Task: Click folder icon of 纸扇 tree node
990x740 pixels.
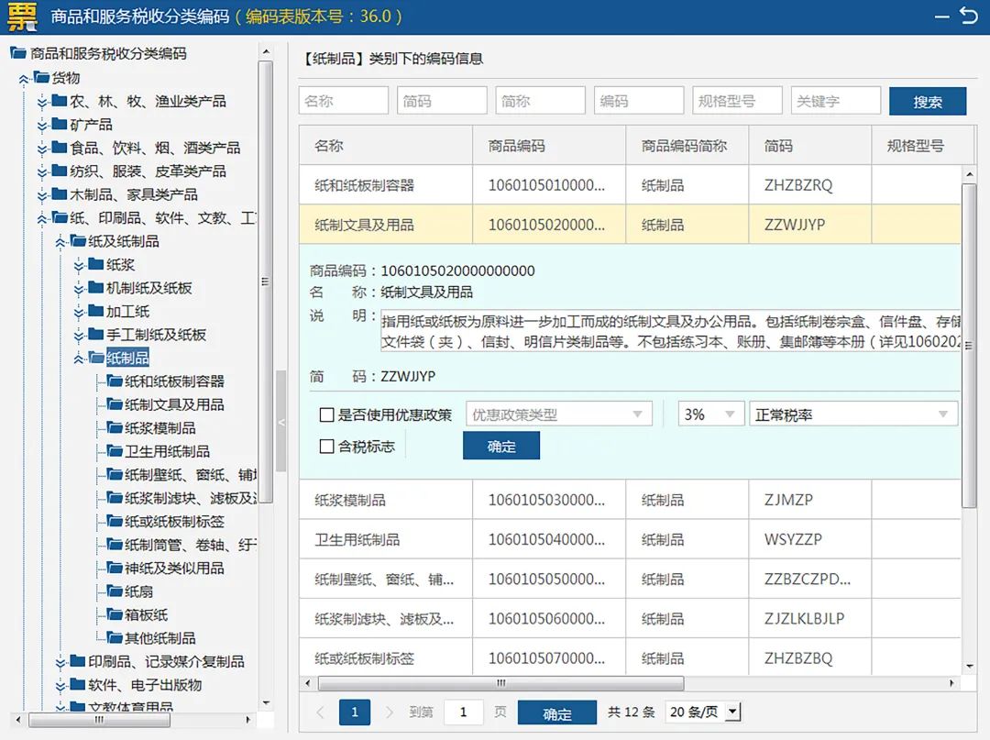Action: click(115, 591)
